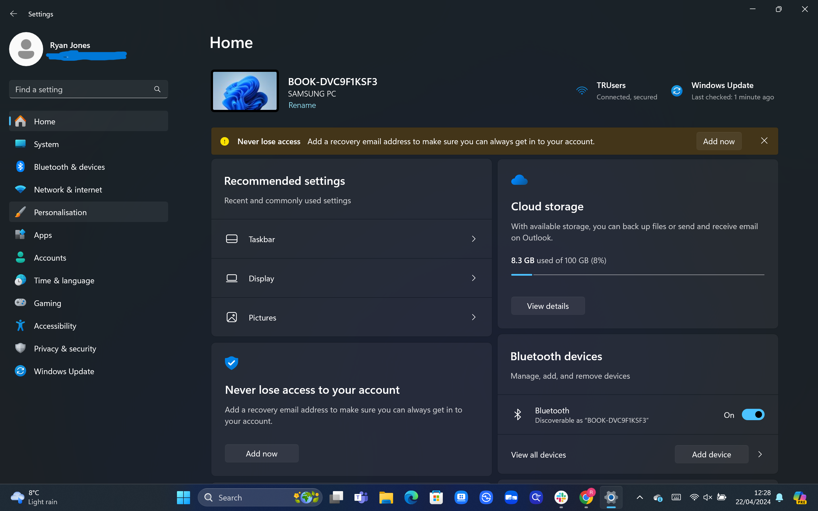Image resolution: width=818 pixels, height=511 pixels.
Task: Click the OneDrive cloud icon in card
Action: coord(519,180)
